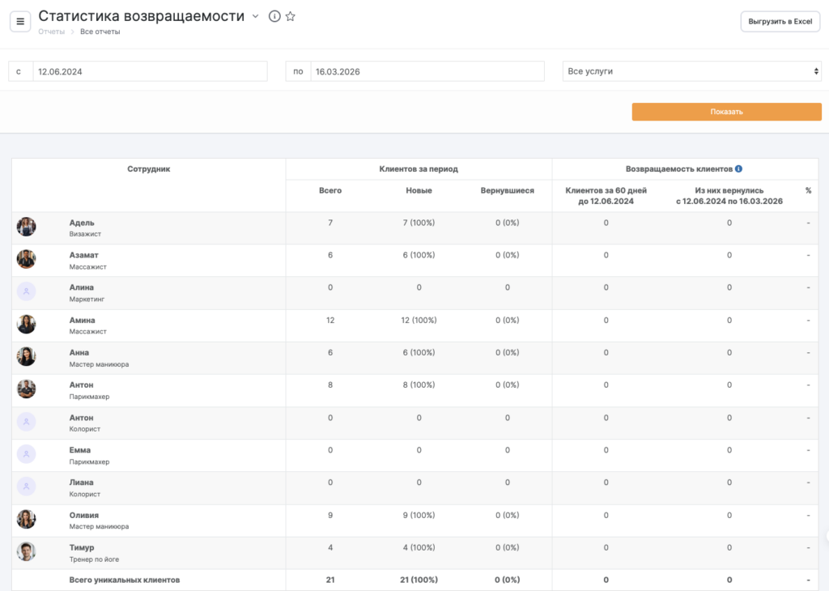
Task: Click Эмма's placeholder avatar icon
Action: point(27,455)
